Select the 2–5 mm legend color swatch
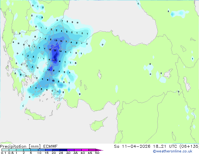 click(x=27, y=150)
